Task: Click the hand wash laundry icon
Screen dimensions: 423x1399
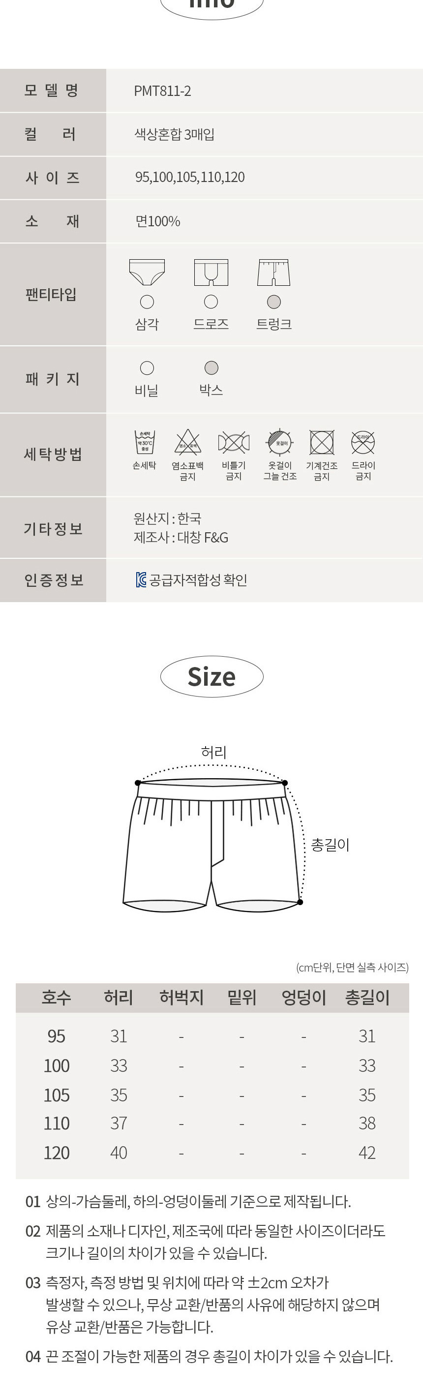Action: (145, 442)
